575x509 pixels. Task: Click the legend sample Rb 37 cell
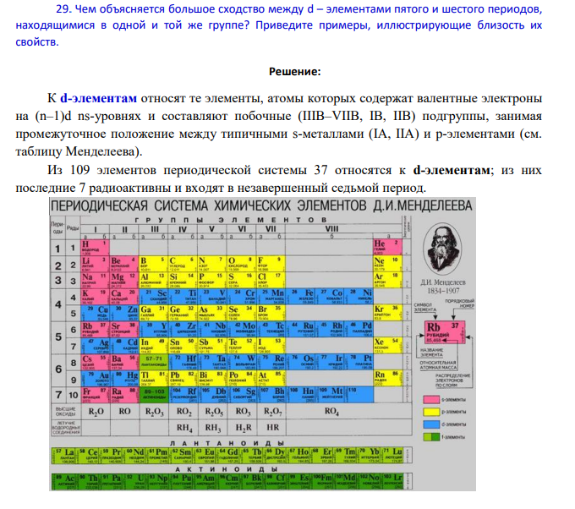(445, 332)
